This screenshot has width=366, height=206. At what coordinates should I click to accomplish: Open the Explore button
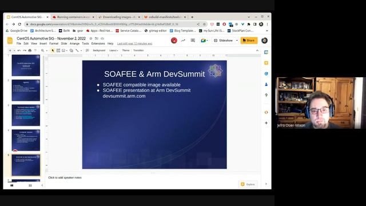point(248,184)
